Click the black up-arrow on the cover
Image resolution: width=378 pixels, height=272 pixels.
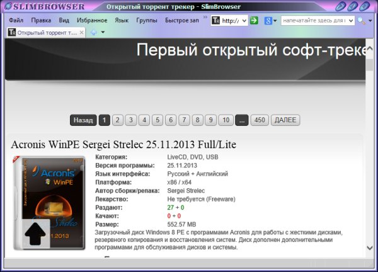[x=35, y=234]
